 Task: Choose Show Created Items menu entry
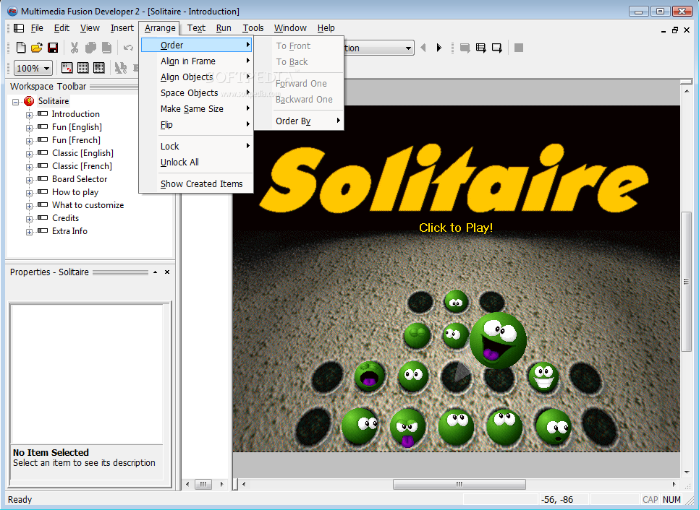tap(197, 183)
